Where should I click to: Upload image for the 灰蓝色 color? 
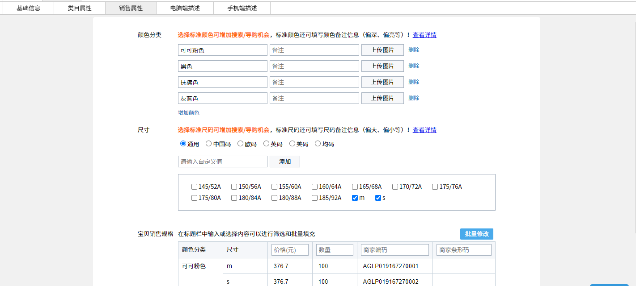[382, 98]
